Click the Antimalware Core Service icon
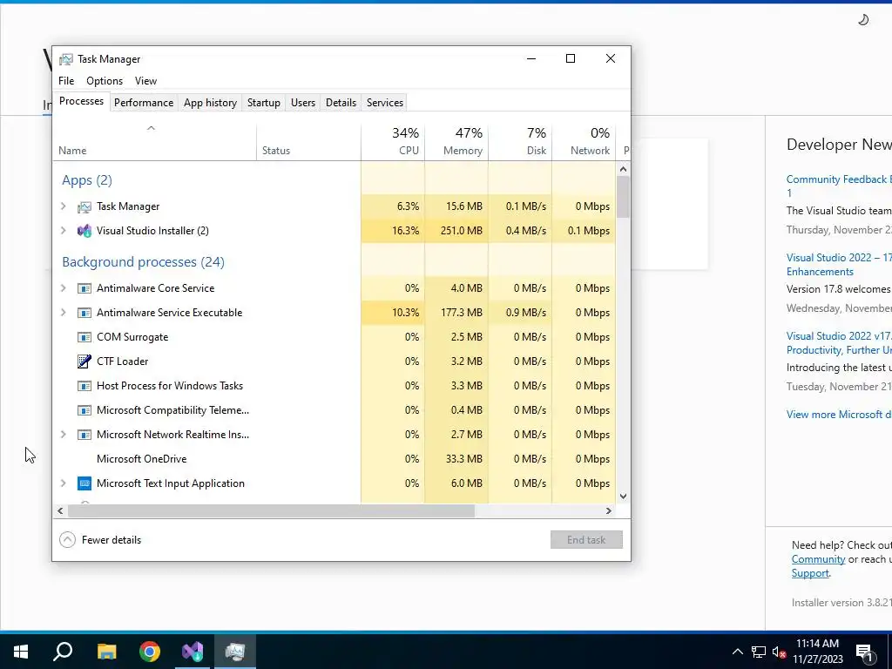 coord(84,288)
